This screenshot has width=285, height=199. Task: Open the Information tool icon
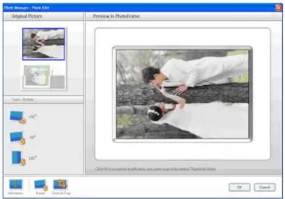coord(15,184)
